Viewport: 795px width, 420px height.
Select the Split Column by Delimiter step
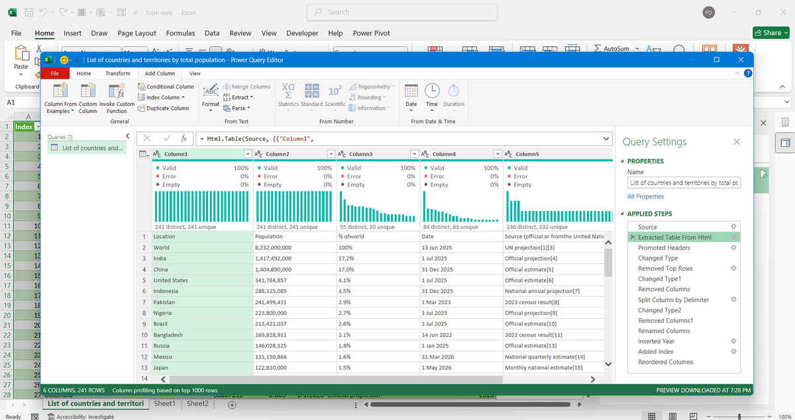tap(673, 300)
